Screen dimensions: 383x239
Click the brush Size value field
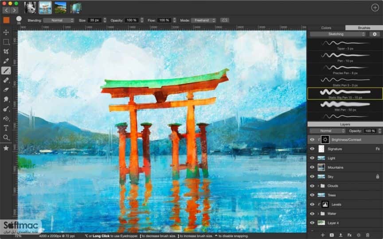pyautogui.click(x=94, y=20)
